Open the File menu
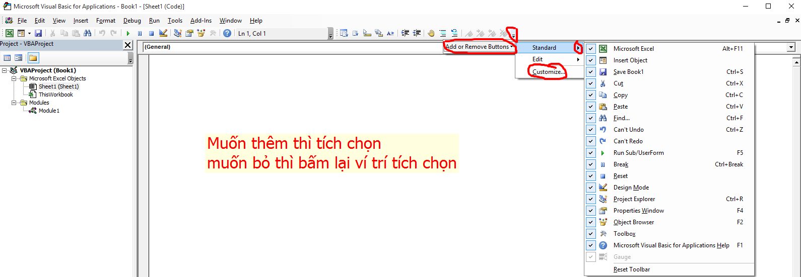Screen dimensions: 801x277 click(22, 21)
